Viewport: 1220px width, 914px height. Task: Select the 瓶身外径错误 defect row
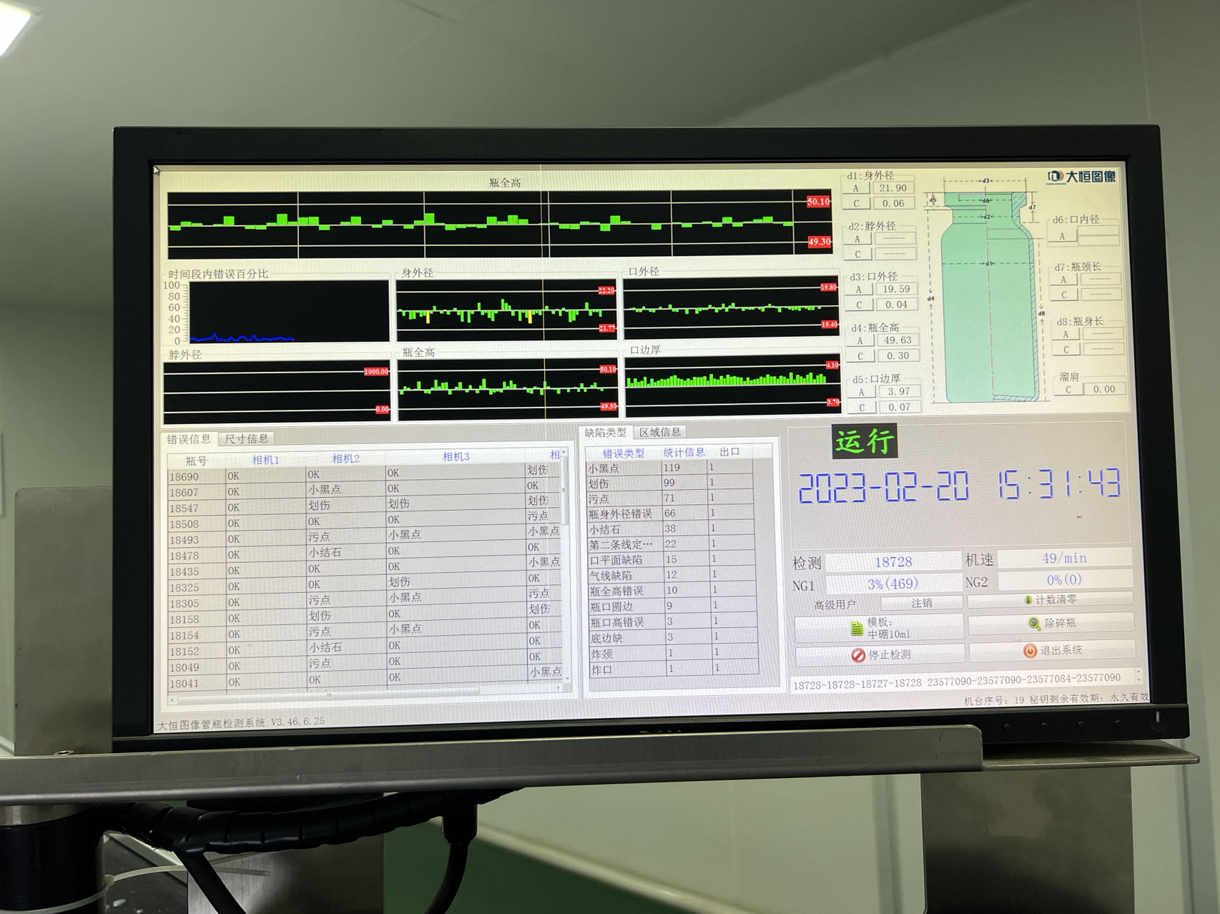coord(670,513)
